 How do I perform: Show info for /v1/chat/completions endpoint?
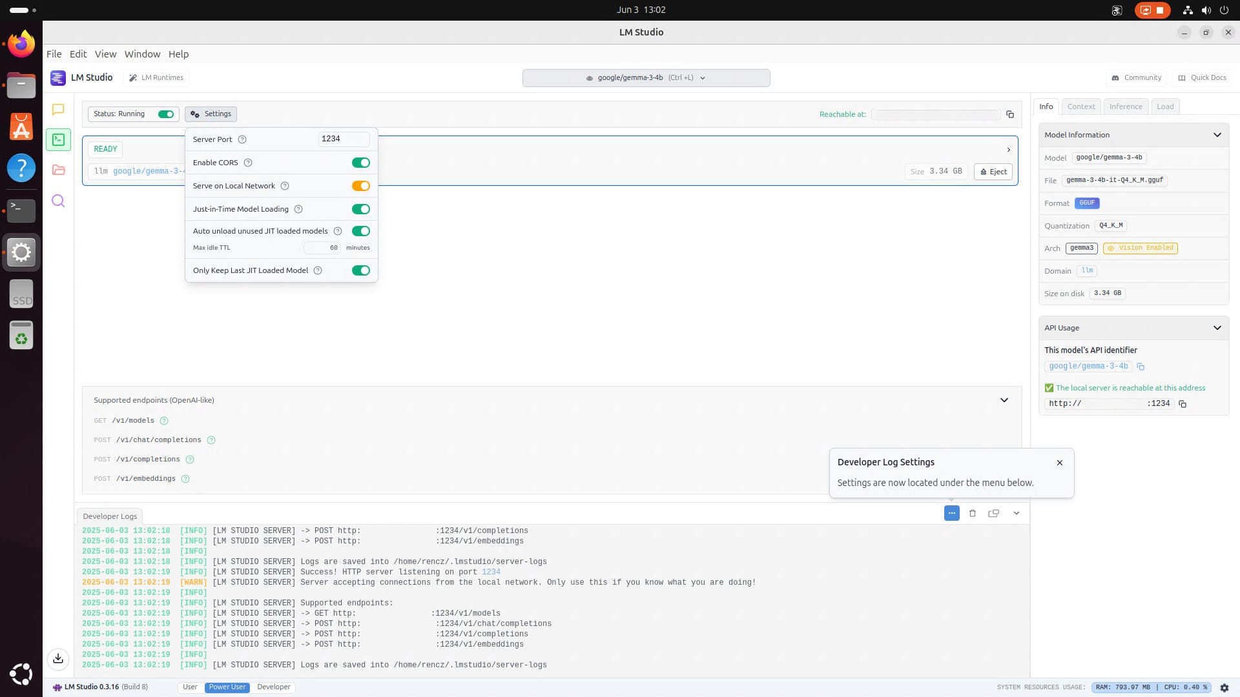(211, 440)
